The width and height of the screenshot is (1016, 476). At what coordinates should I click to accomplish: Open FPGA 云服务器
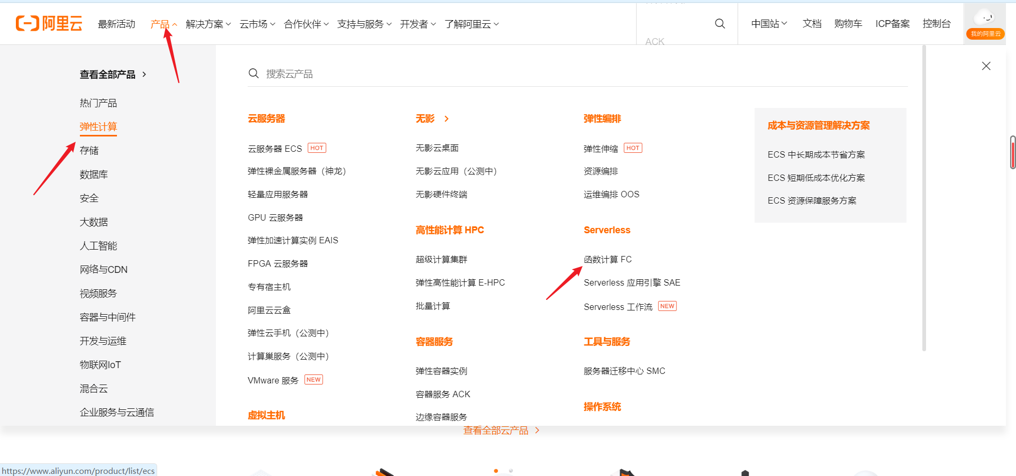(278, 264)
